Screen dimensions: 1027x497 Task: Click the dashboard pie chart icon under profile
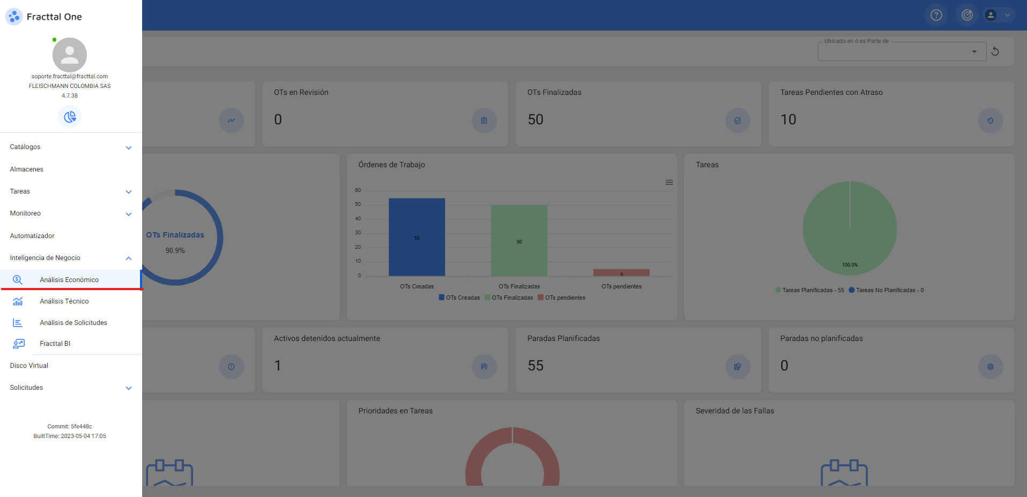[70, 117]
